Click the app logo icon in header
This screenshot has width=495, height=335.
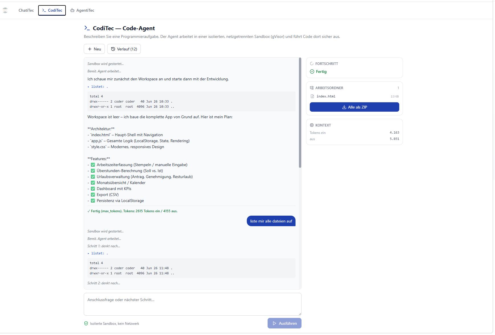[5, 10]
